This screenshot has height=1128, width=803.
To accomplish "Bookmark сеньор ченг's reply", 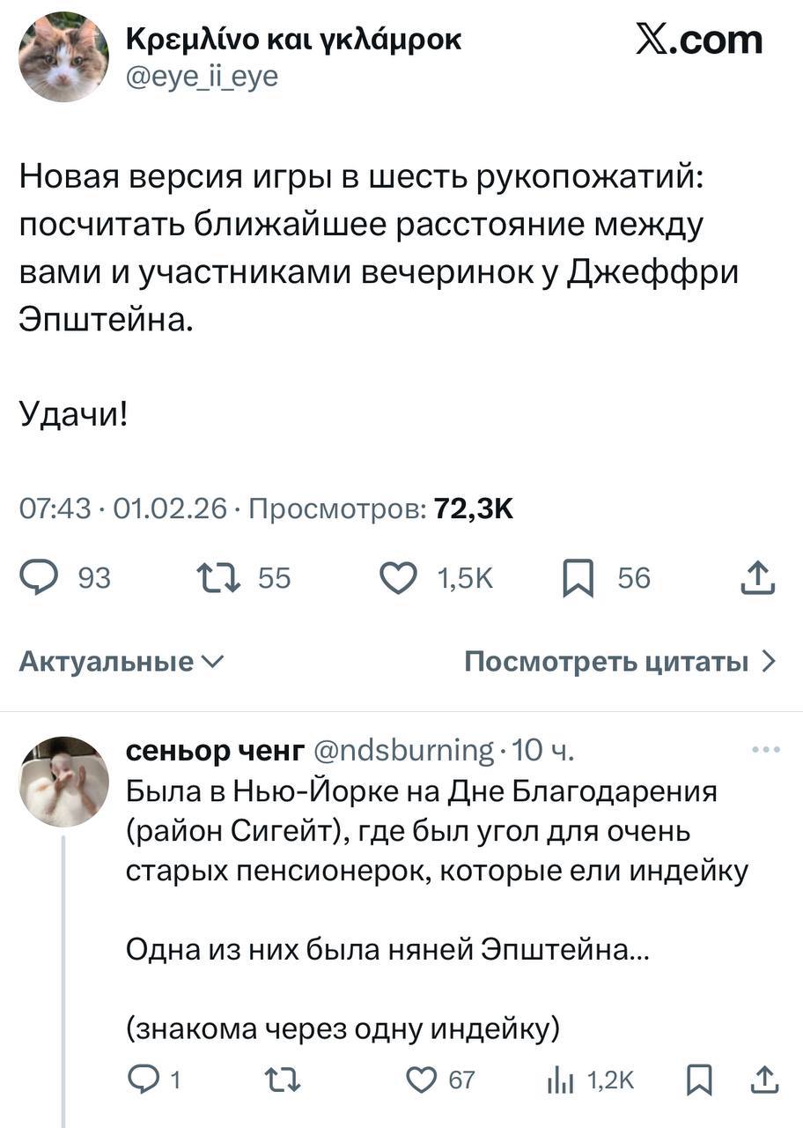I will (x=699, y=1079).
